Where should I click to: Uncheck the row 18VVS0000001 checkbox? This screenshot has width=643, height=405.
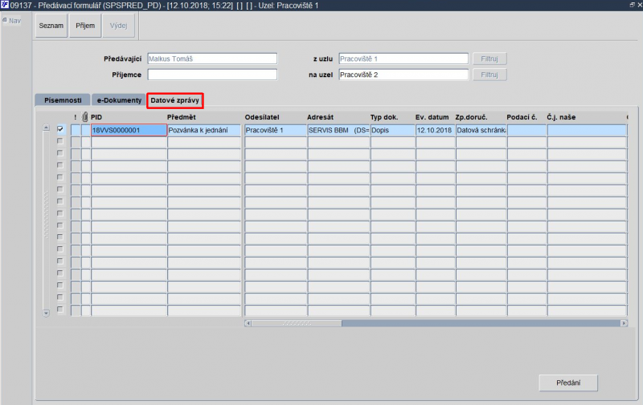point(60,129)
